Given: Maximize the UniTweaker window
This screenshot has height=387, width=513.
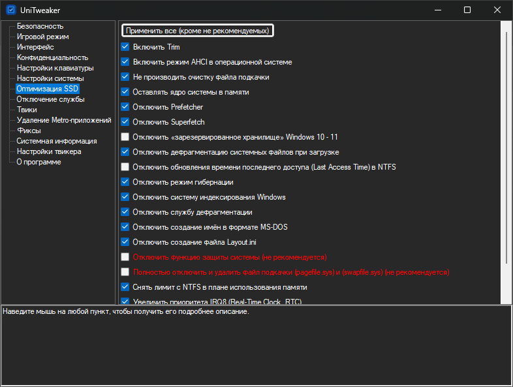Looking at the screenshot, I should pos(467,10).
